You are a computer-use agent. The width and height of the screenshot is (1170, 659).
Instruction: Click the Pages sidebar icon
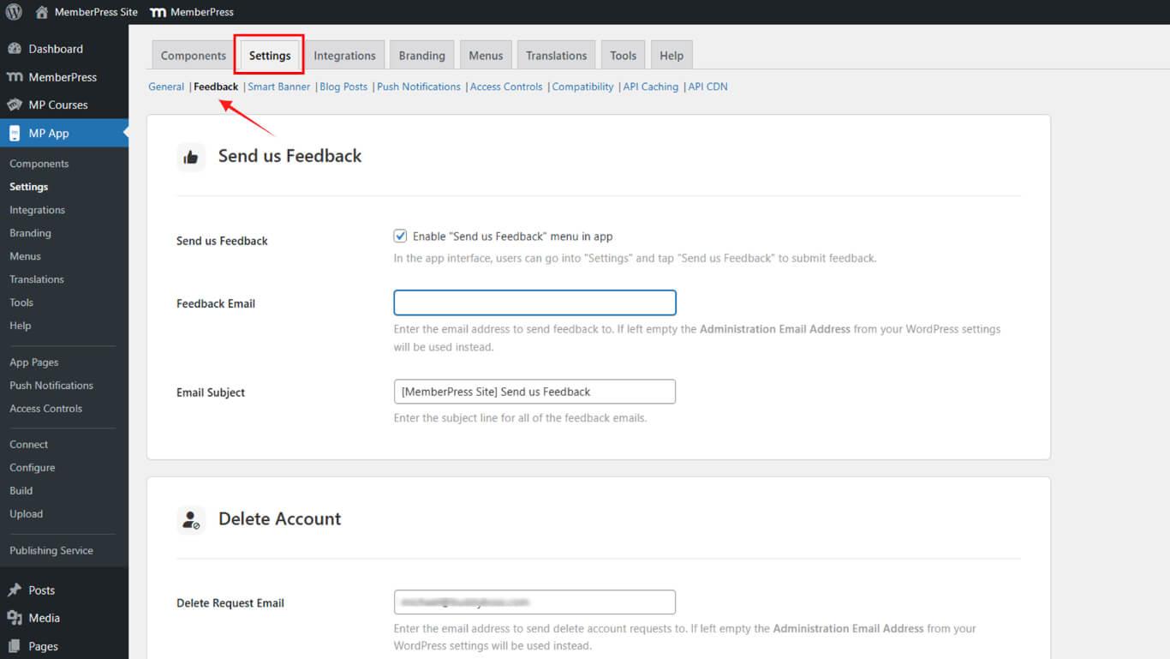[15, 646]
